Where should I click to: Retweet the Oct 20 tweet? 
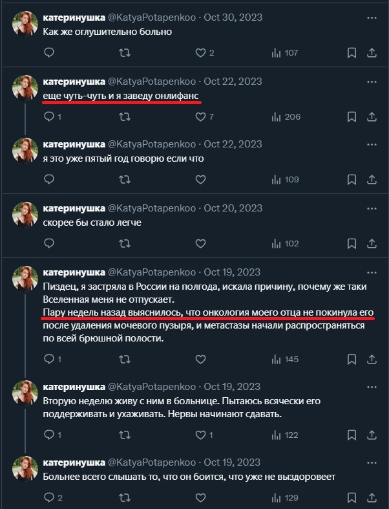(x=125, y=244)
